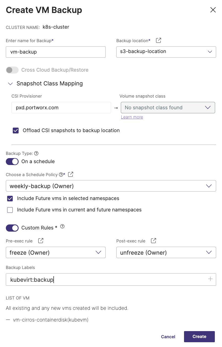Open external link icon beside Backup location

[x=158, y=40]
